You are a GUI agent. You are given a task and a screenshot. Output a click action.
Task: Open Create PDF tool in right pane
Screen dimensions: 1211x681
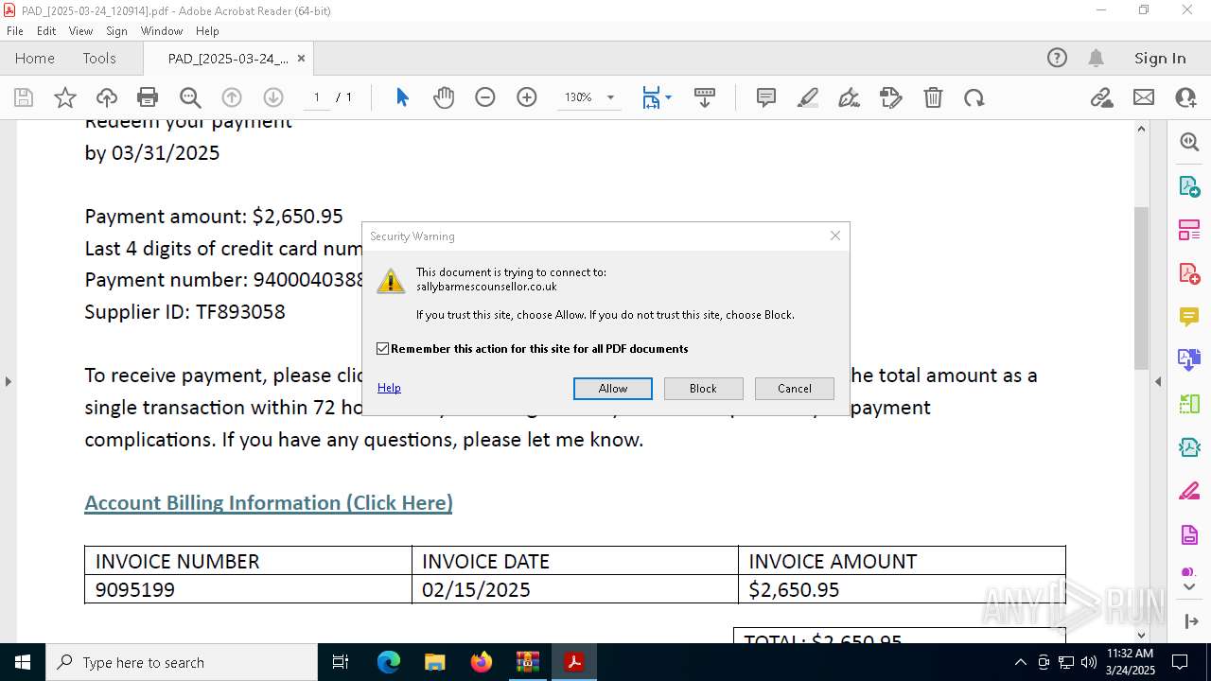tap(1189, 272)
